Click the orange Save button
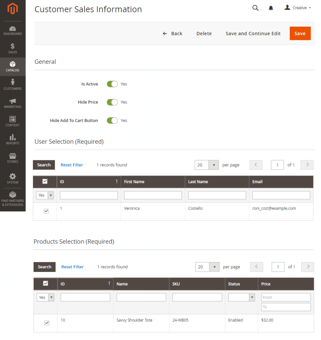Image resolution: width=321 pixels, height=340 pixels. click(300, 34)
